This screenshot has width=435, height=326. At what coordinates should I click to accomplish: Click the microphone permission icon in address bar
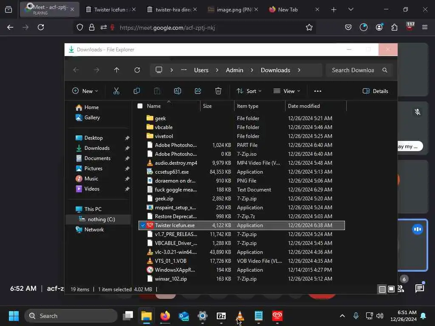[112, 27]
